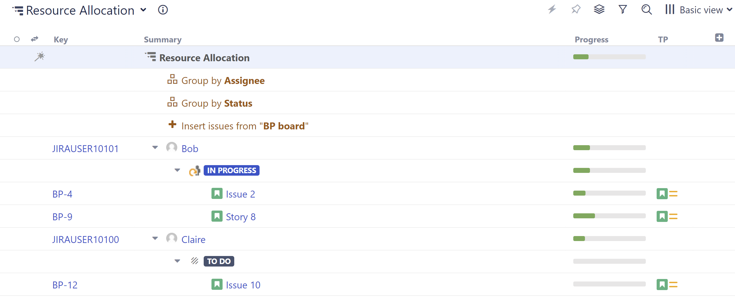Image resolution: width=735 pixels, height=297 pixels.
Task: Click the IN PROGRESS status label
Action: pos(231,170)
